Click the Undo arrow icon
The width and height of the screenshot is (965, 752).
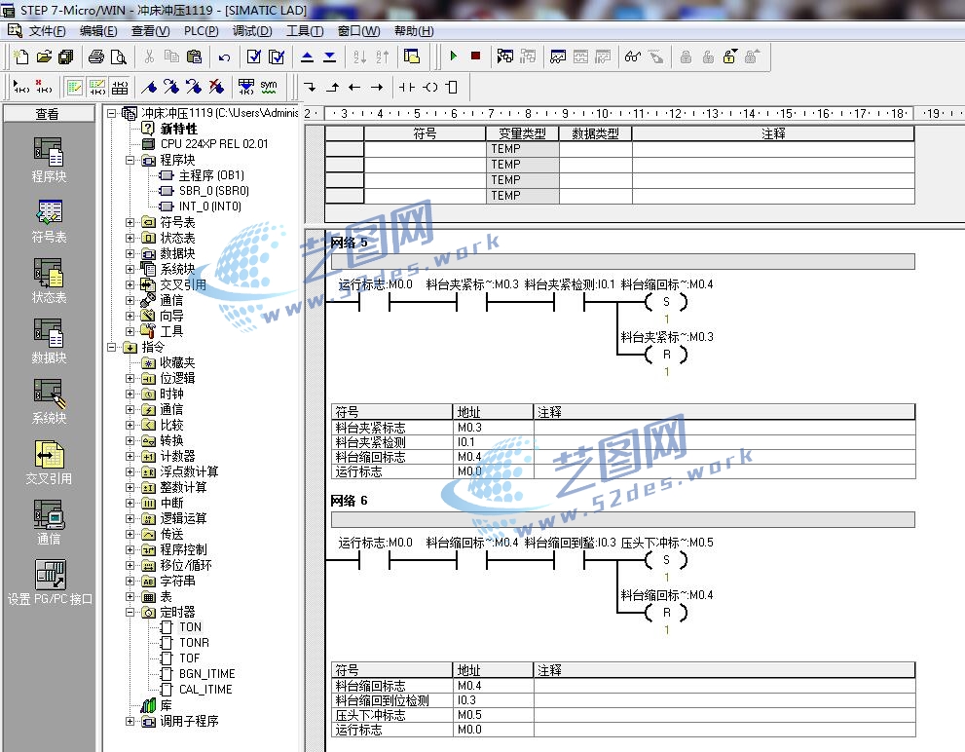(x=224, y=56)
